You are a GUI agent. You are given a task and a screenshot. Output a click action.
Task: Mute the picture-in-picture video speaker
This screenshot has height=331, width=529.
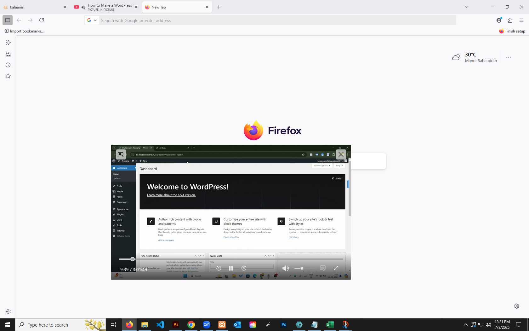click(x=285, y=268)
